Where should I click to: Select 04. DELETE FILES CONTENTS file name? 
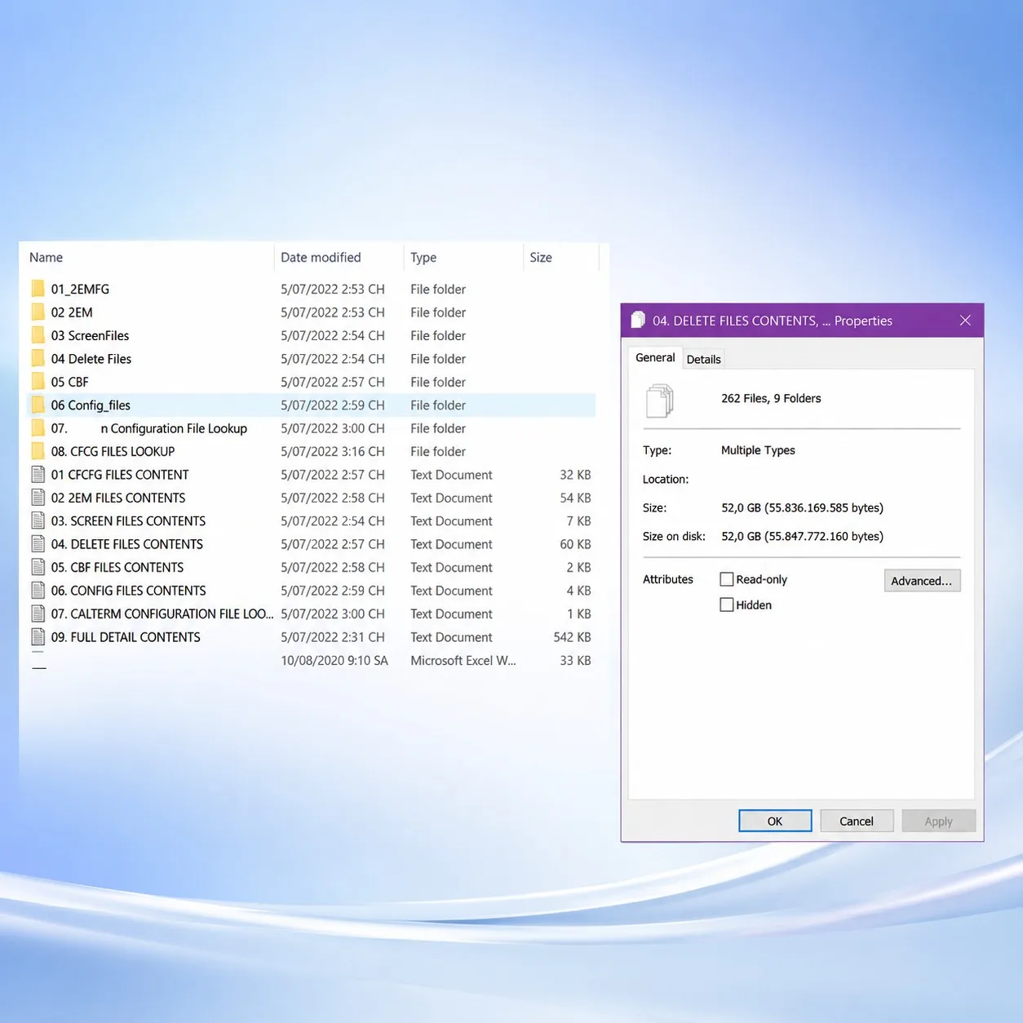point(127,544)
